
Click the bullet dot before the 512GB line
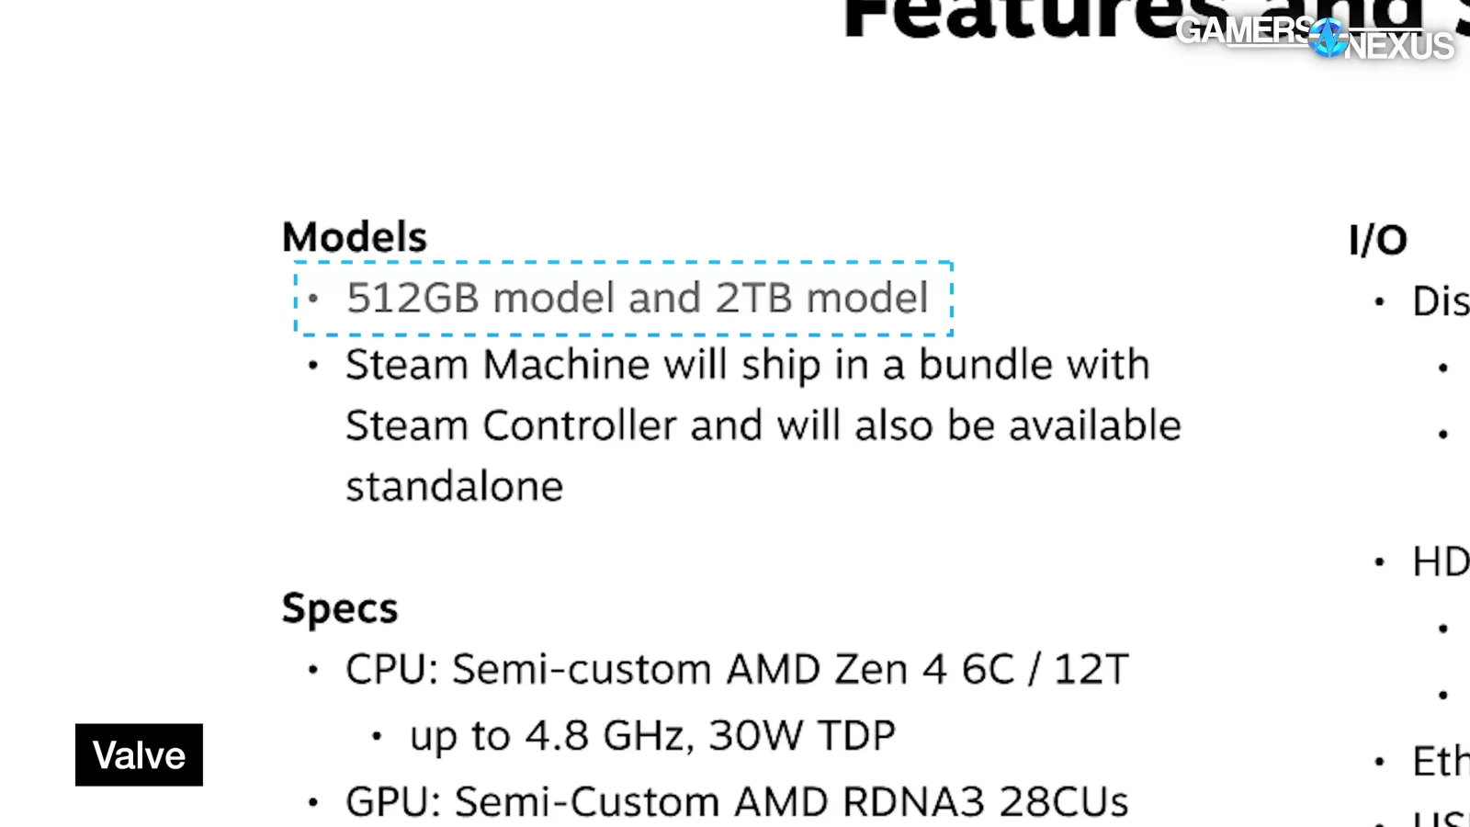coord(313,299)
